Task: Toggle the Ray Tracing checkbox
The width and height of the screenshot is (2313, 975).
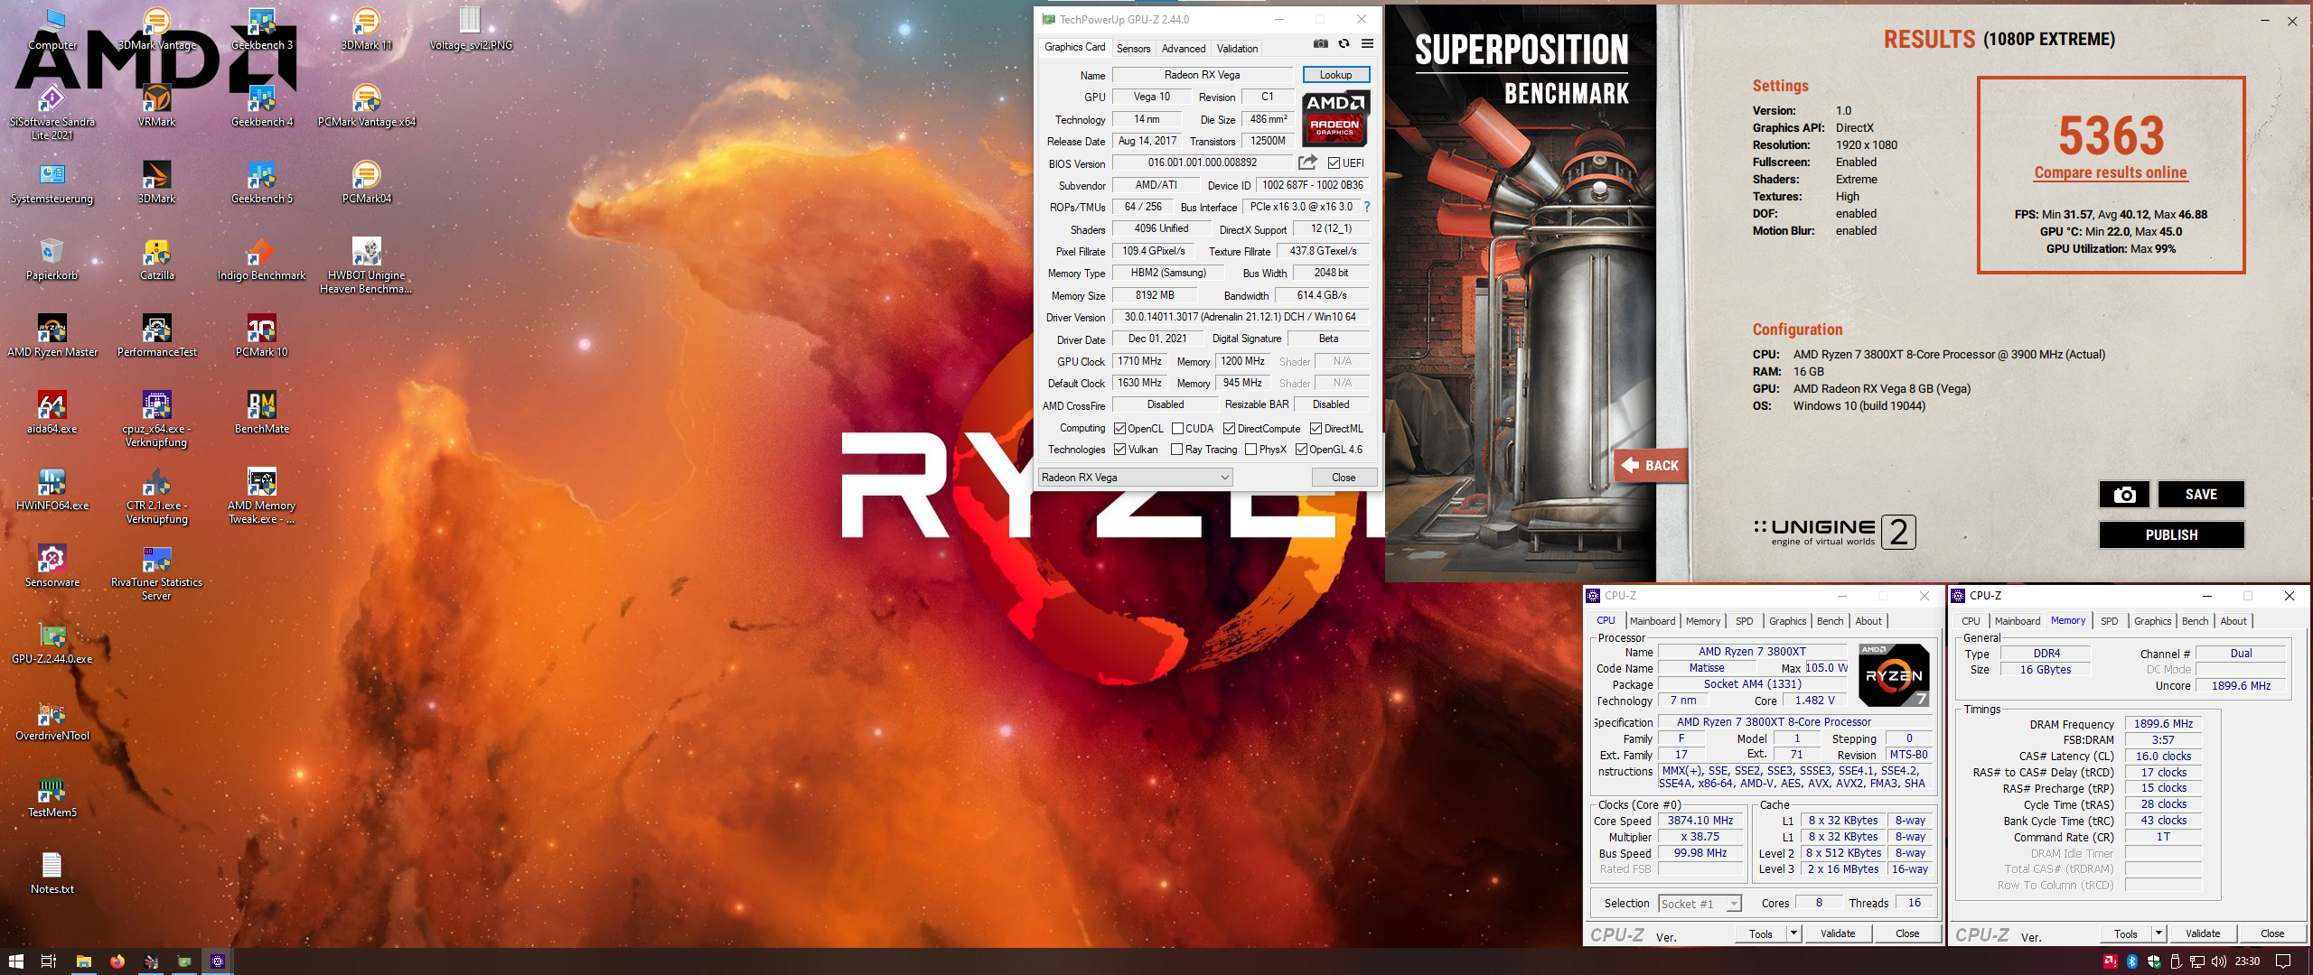Action: pyautogui.click(x=1176, y=450)
